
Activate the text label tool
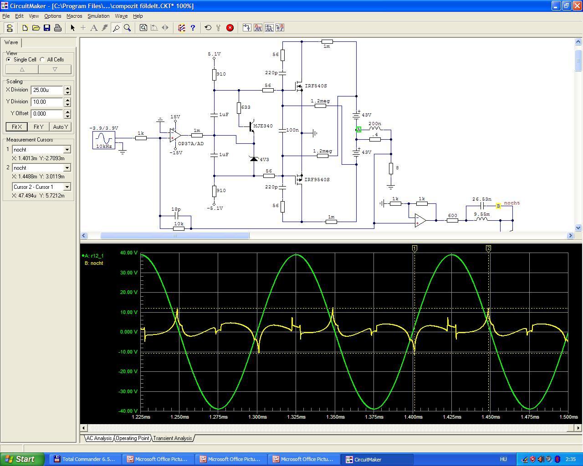click(94, 28)
